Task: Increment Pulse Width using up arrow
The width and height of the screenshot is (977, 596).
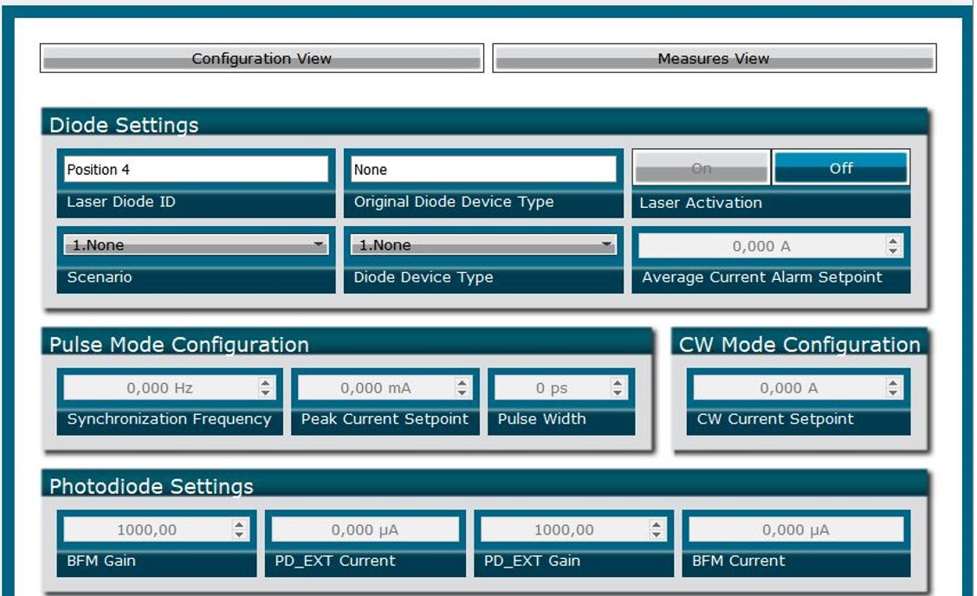Action: 618,383
